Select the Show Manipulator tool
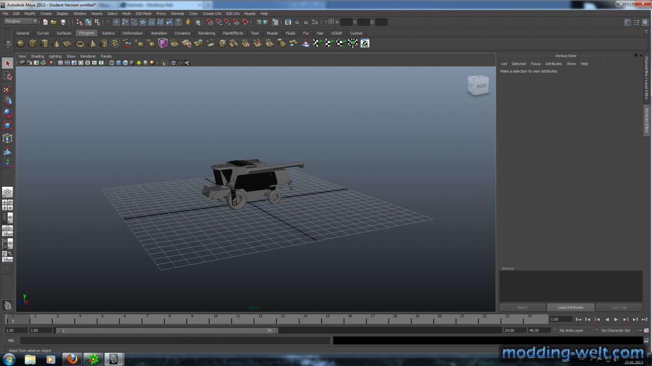 tap(8, 164)
